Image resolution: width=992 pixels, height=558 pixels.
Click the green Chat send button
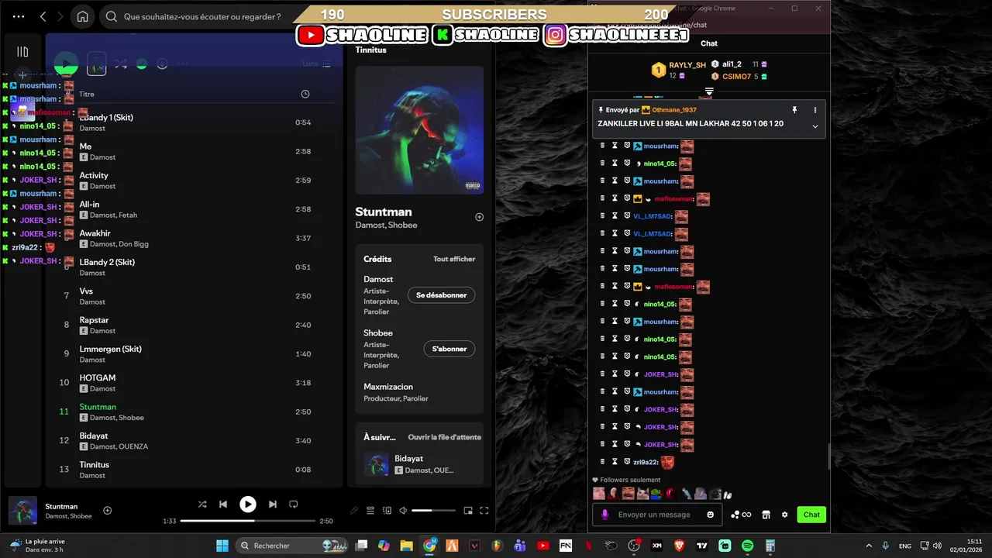811,515
